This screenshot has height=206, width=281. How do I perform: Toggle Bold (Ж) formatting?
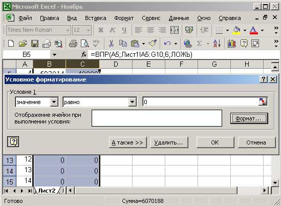click(x=101, y=30)
